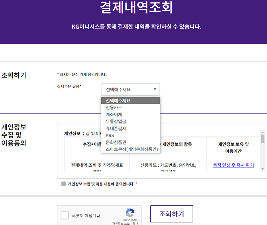The image size is (267, 225).
Task: Click the 개인정보 보유 및 이용기간 column header
Action: [233, 148]
